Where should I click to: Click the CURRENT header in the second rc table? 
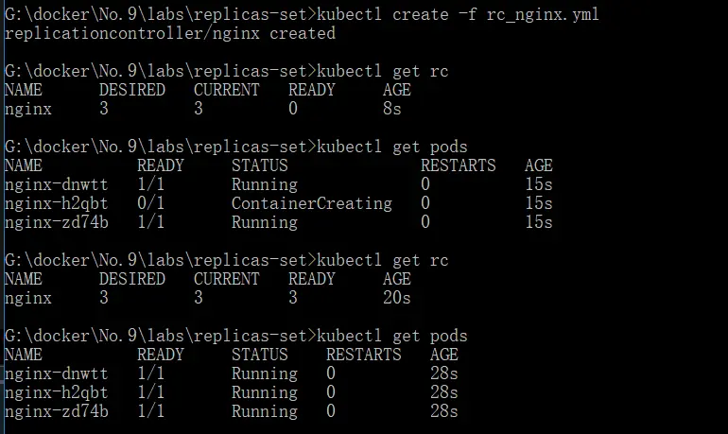226,279
